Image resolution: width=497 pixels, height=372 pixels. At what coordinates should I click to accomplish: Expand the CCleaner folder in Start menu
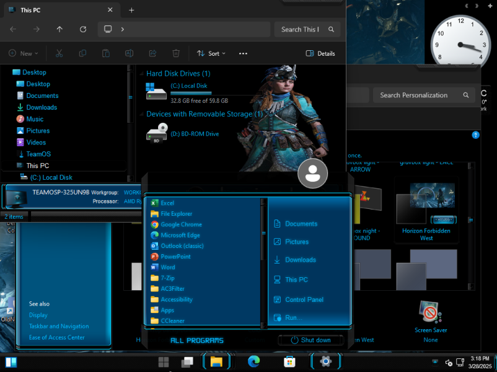point(168,321)
